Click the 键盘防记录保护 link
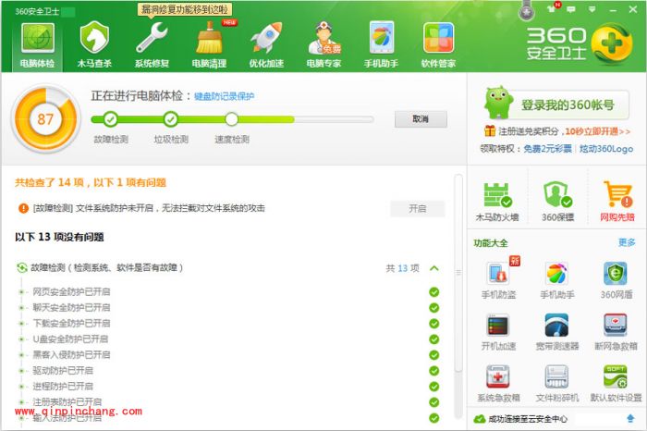The image size is (647, 431). click(x=224, y=96)
